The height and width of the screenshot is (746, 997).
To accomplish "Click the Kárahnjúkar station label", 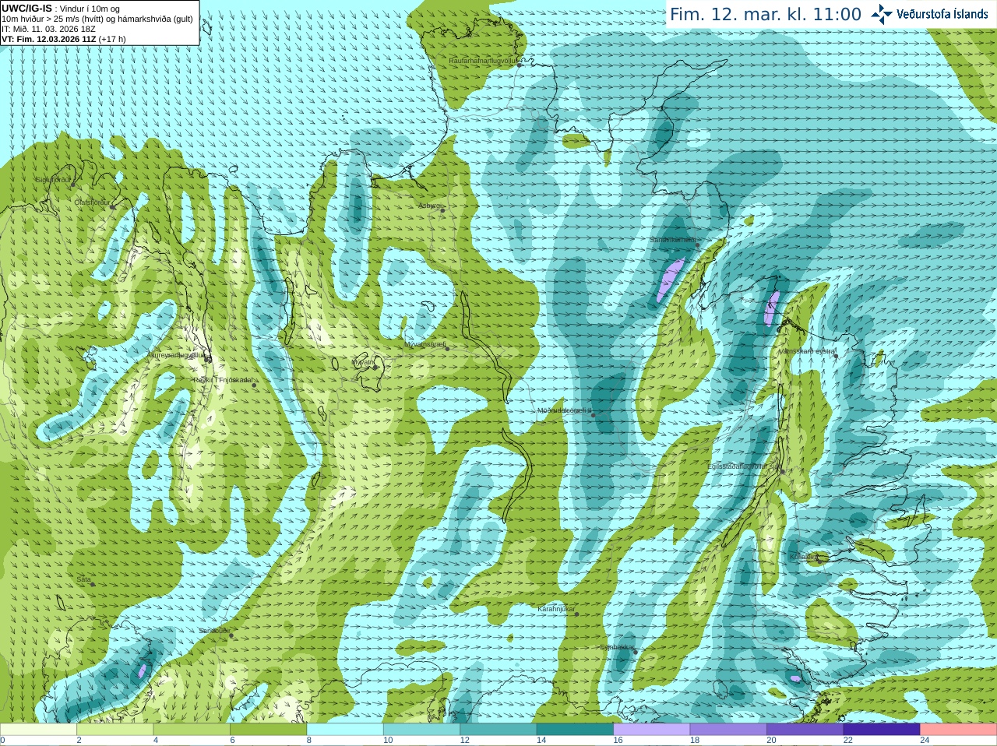I will pos(557,609).
